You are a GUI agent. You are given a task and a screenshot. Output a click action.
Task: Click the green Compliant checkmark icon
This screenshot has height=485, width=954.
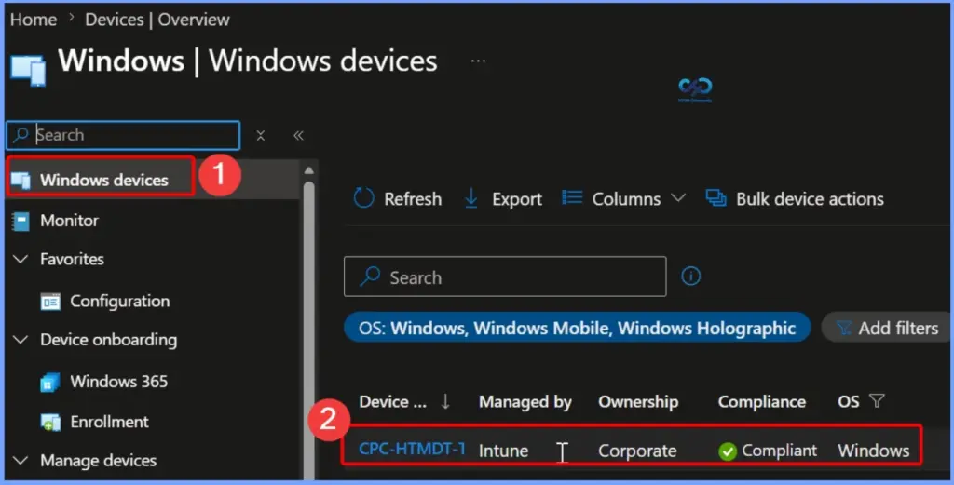point(728,451)
